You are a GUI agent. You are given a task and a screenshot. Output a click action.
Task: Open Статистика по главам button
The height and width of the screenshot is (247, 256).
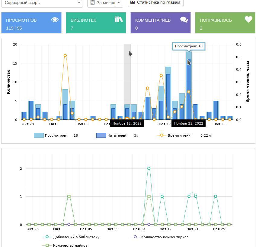155,3
